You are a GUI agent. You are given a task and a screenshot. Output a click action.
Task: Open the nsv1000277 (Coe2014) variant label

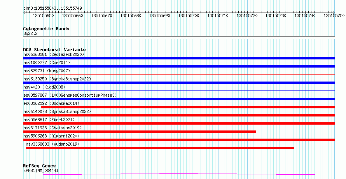(x=47, y=63)
